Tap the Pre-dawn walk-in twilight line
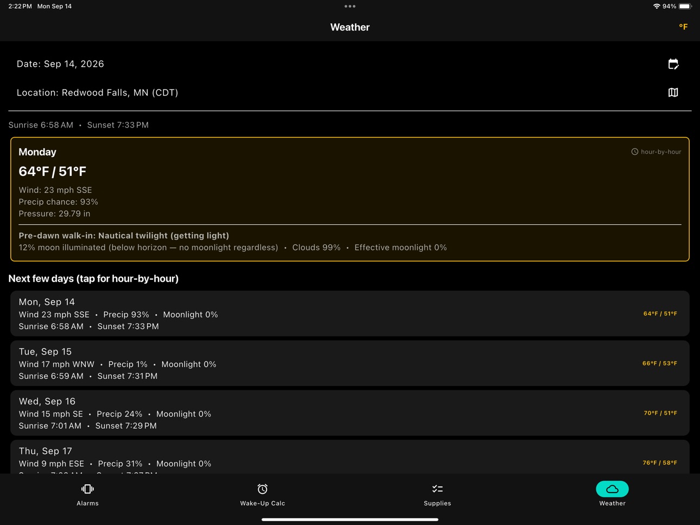 coord(124,236)
